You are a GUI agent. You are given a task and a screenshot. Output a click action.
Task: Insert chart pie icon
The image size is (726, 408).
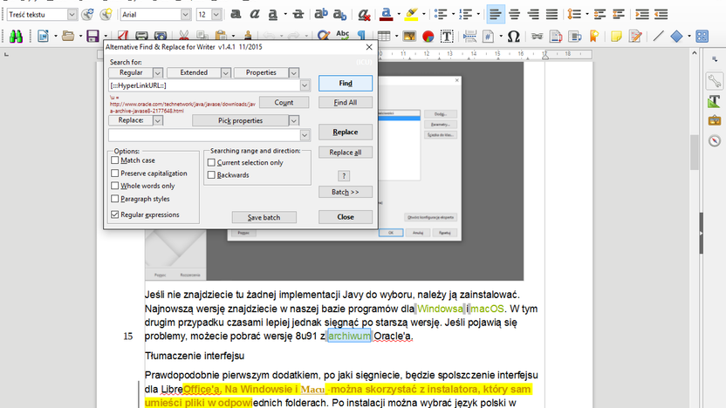tap(428, 36)
